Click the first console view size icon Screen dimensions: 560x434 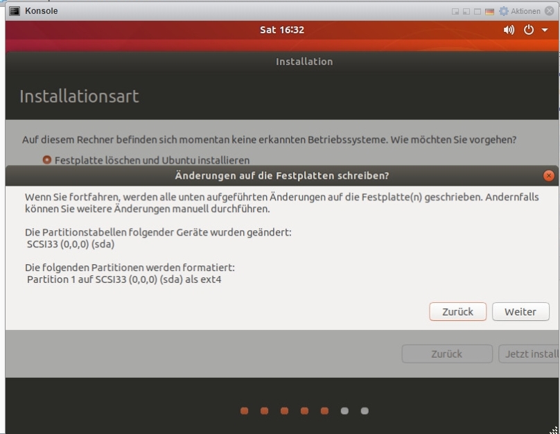pyautogui.click(x=455, y=11)
